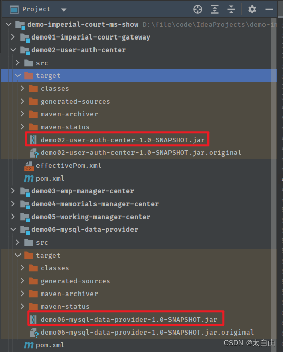Screen dimensions: 283x352
Task: Select the demo05-working-manager-center module
Action: coord(91,217)
